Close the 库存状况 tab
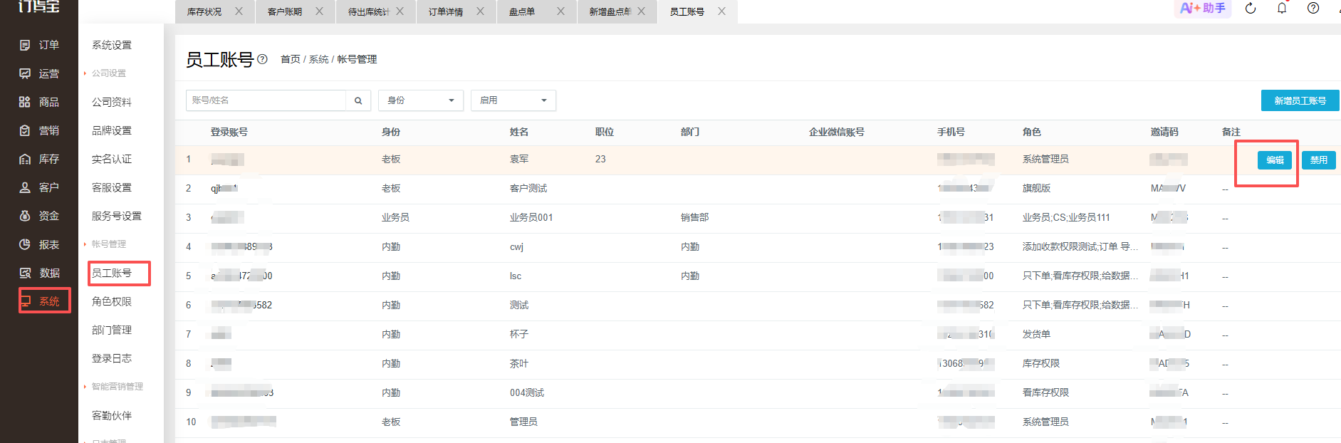This screenshot has height=443, width=1341. pos(239,11)
